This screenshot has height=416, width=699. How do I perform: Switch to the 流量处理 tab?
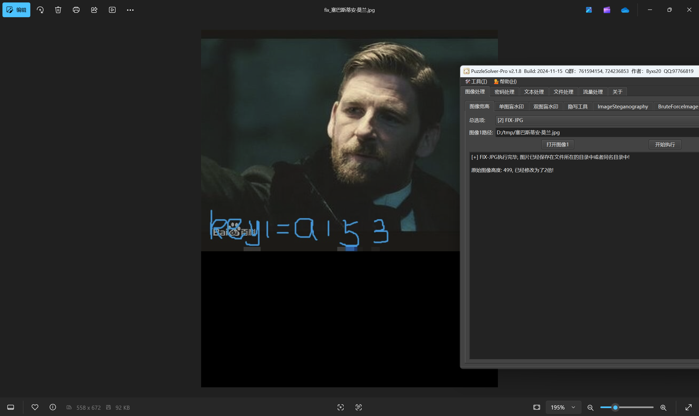(593, 92)
